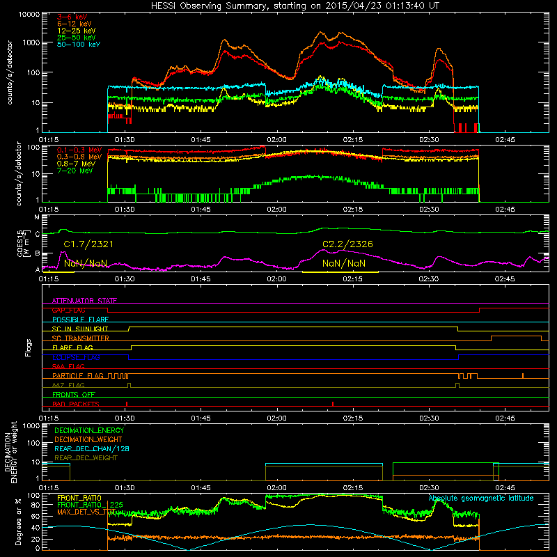Screen dimensions: 557x557
Task: Click 02:30 tick under the decimation panel
Action: coord(429,488)
